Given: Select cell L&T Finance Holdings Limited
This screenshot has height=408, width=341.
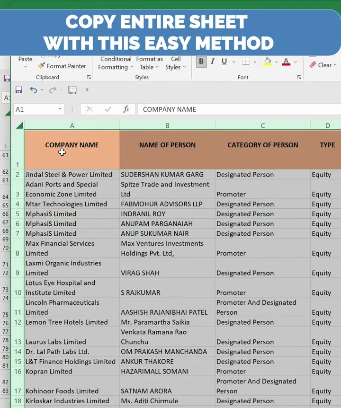Looking at the screenshot, I should click(72, 362).
